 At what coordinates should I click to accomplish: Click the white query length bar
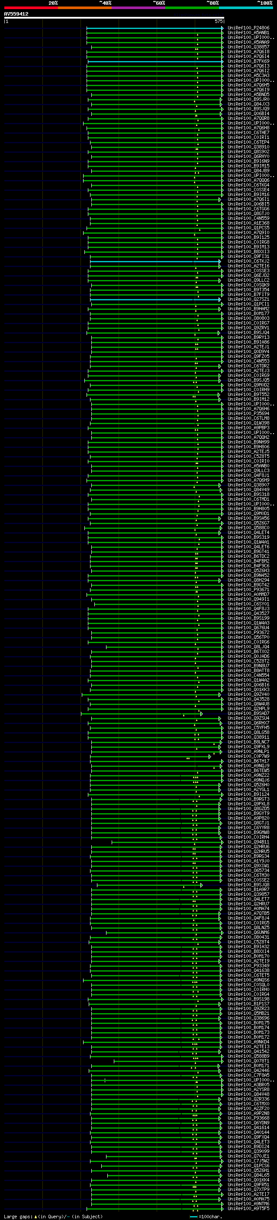(114, 18)
